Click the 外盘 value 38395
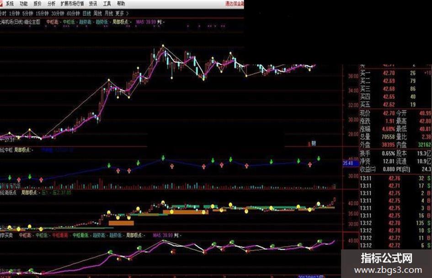Screen dimensions: 432x278 [x=388, y=145]
